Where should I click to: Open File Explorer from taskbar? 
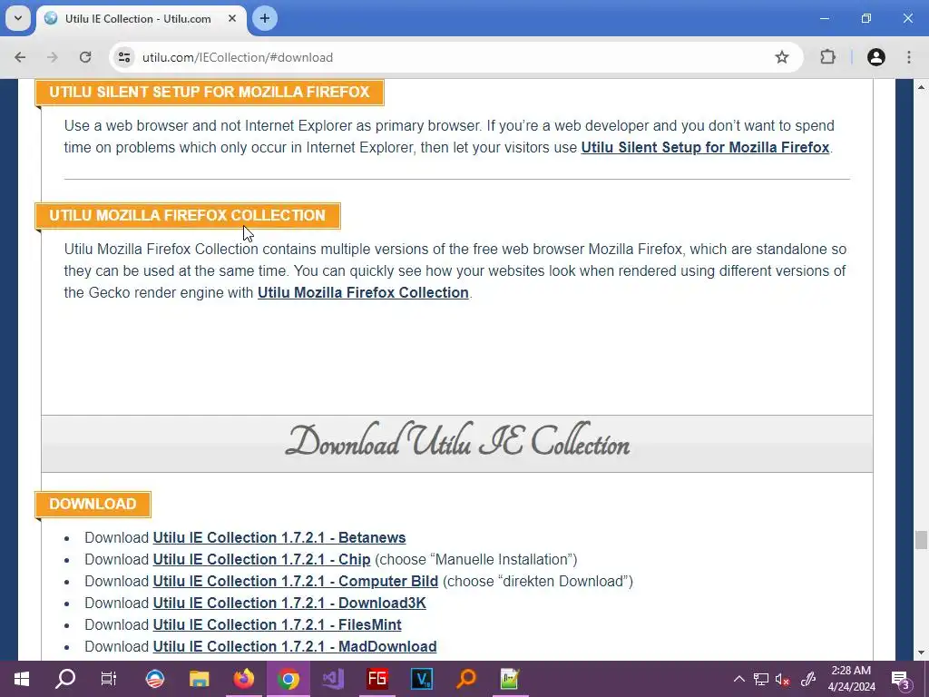199,679
